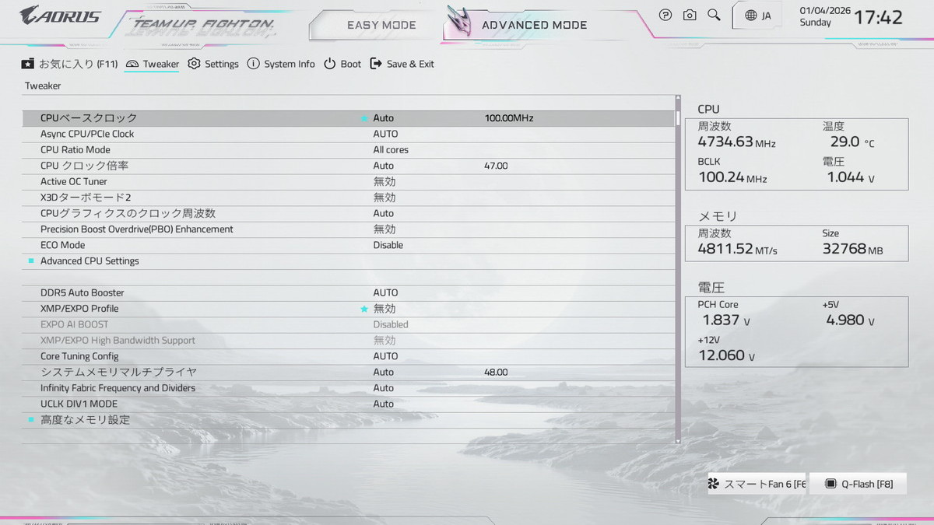Click the favorites star folder icon
This screenshot has width=934, height=525.
coord(28,64)
